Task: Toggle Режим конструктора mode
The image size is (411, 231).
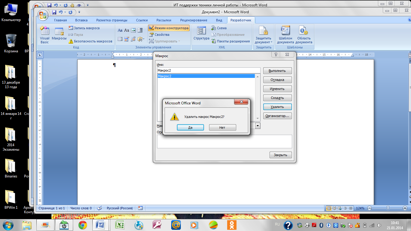Action: [169, 28]
